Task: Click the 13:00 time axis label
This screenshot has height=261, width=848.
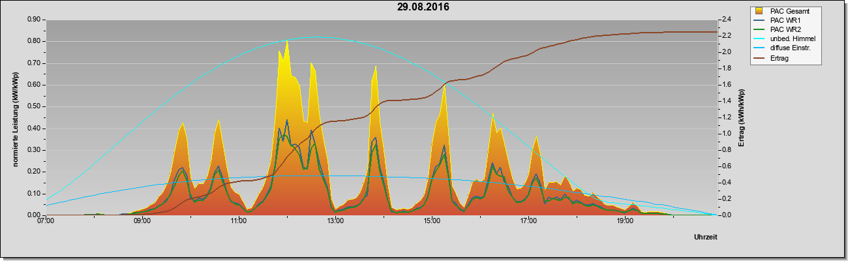Action: (x=335, y=221)
